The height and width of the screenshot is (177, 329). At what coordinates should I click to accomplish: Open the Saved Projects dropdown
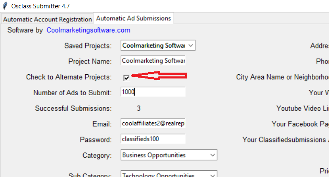coord(158,46)
